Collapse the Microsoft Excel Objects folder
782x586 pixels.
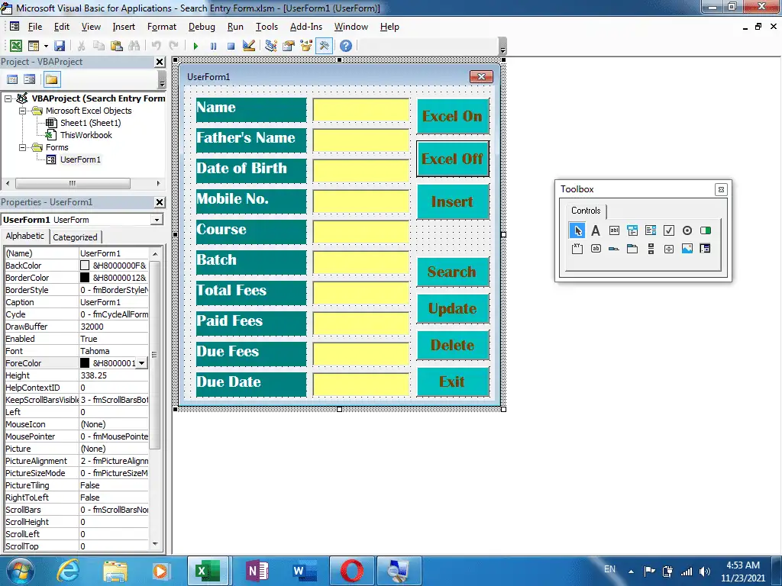point(22,111)
